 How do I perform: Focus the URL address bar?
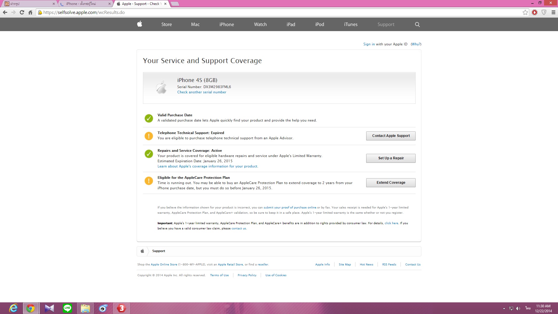[262, 13]
